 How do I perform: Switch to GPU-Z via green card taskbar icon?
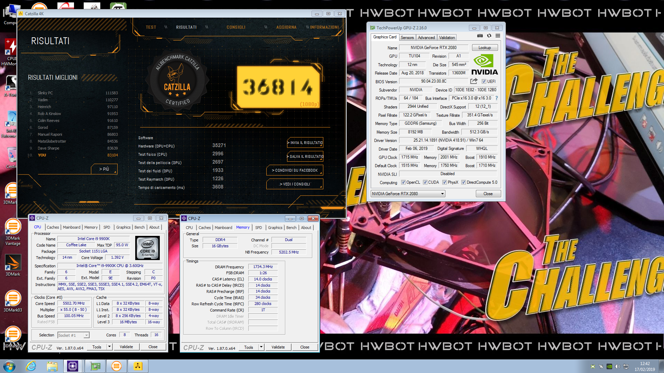[x=95, y=366]
